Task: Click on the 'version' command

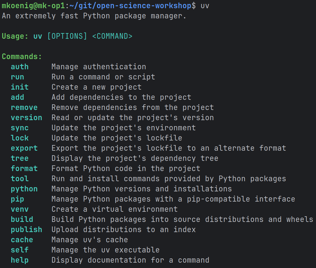Action: tap(27, 118)
